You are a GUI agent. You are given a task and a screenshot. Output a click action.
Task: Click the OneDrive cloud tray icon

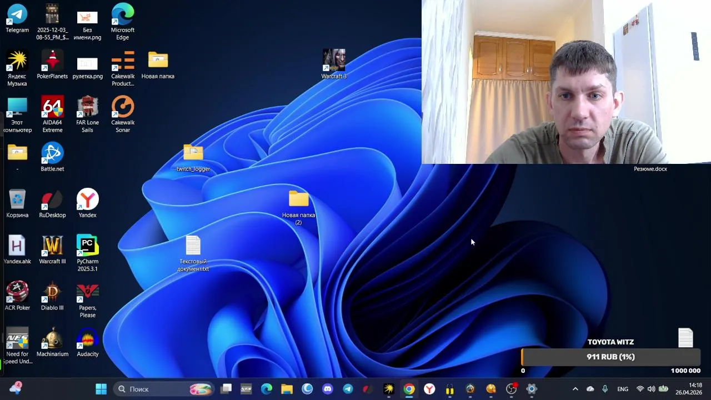(590, 389)
